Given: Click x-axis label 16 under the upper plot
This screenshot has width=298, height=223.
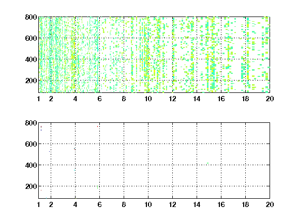Looking at the screenshot, I should coord(221,99).
